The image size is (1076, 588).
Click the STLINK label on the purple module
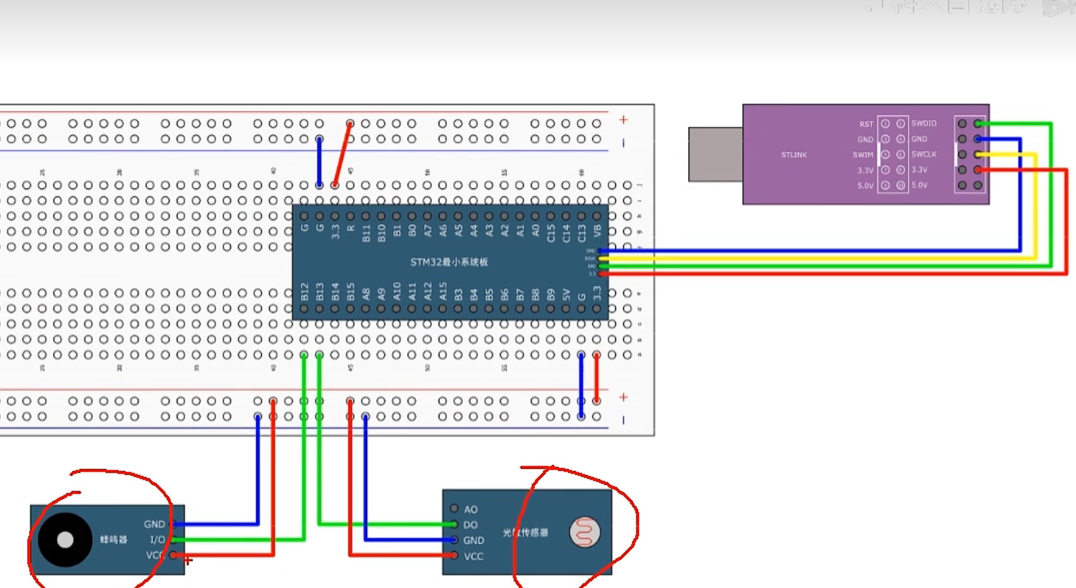[x=793, y=155]
